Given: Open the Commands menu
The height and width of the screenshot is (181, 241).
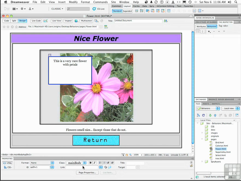Looking at the screenshot, I should [x=100, y=2].
